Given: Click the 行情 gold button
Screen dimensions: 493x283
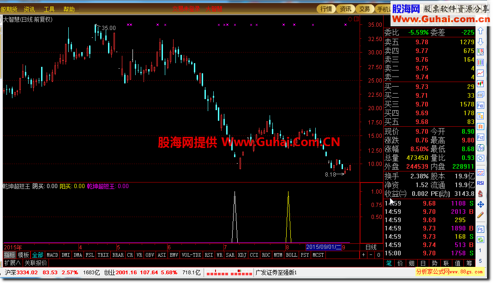Looking at the screenshot, I should pos(326,9).
